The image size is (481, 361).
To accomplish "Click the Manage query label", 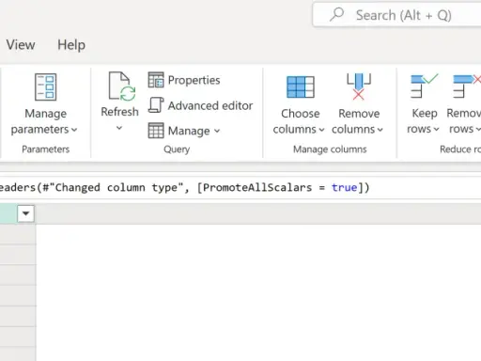I will [x=189, y=131].
